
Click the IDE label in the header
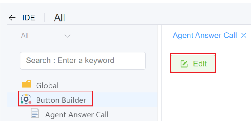(x=29, y=18)
